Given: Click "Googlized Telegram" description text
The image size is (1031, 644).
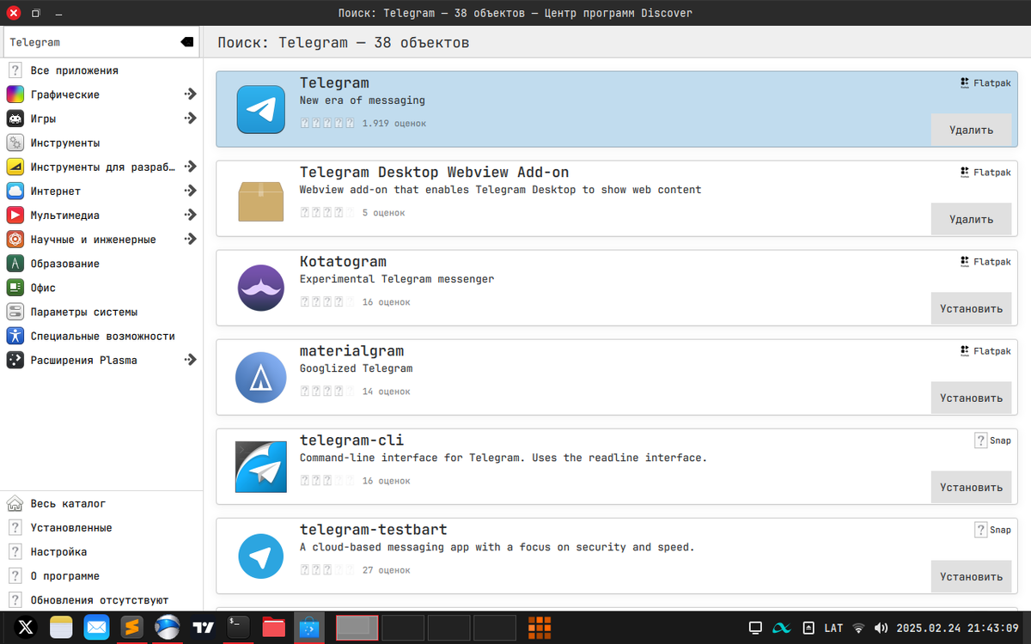Looking at the screenshot, I should pos(356,368).
